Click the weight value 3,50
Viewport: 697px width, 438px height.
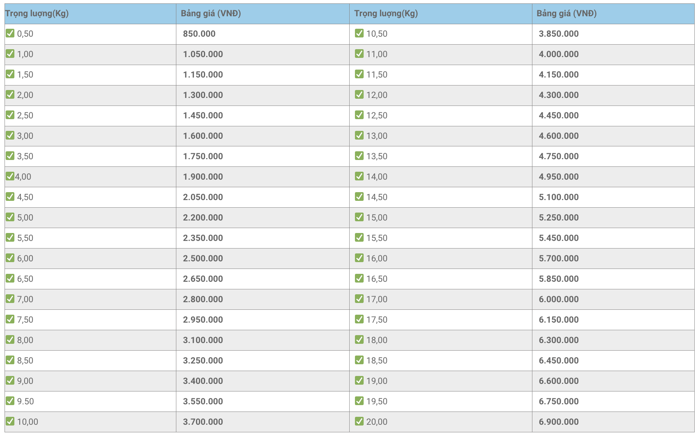coord(25,156)
